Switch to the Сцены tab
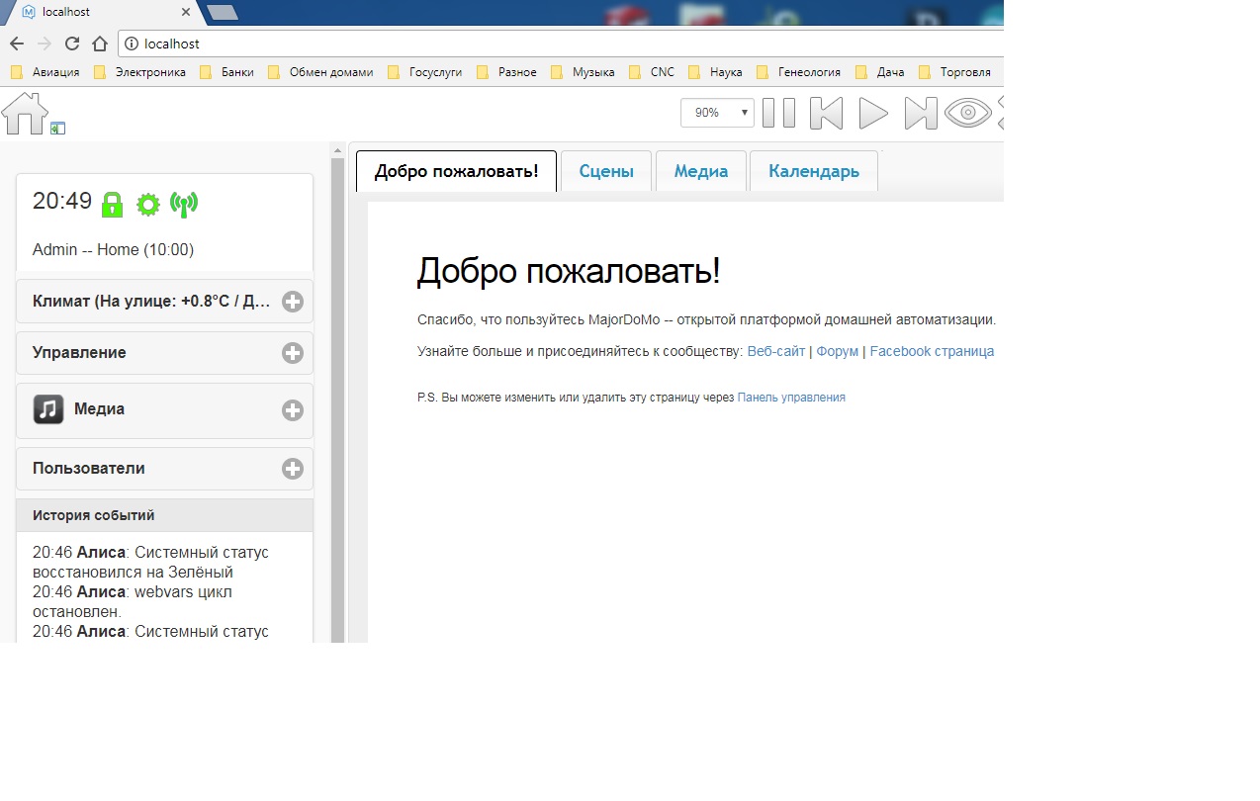The image size is (1260, 801). tap(605, 171)
